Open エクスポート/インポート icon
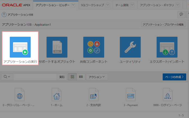Viewport: 189px width, 118px height. pos(167,47)
